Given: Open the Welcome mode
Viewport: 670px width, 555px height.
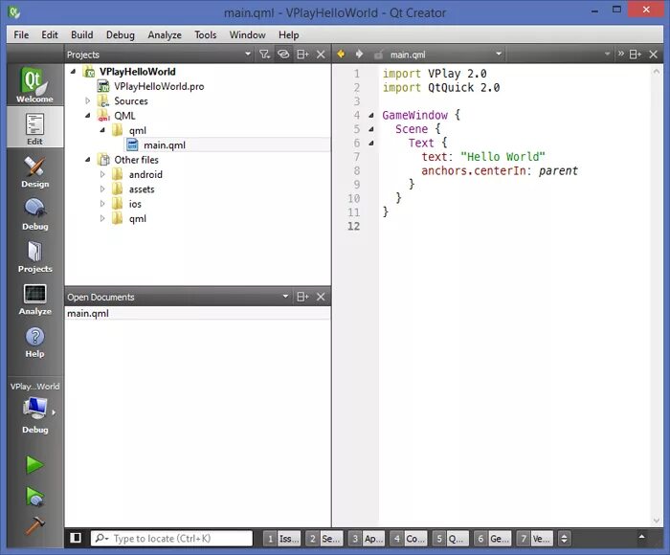Looking at the screenshot, I should pyautogui.click(x=34, y=84).
